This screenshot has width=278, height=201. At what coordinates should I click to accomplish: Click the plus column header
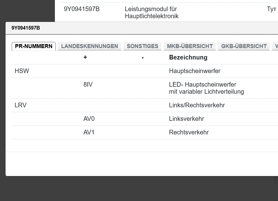coord(85,57)
